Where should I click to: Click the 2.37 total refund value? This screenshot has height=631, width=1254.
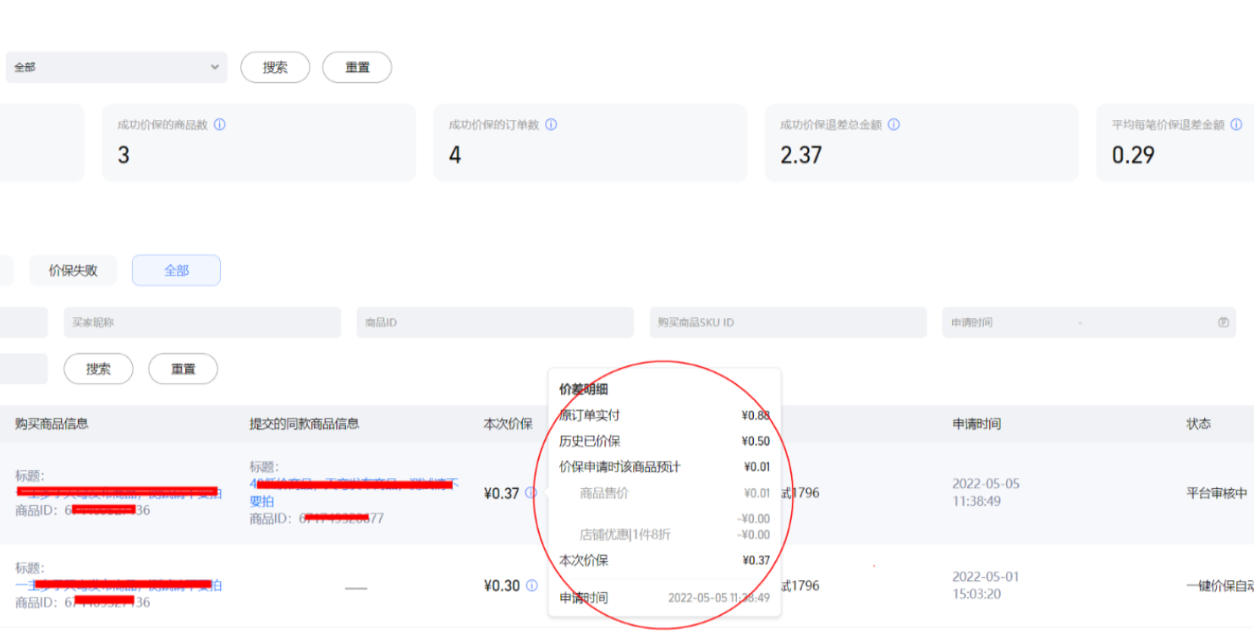click(x=801, y=155)
